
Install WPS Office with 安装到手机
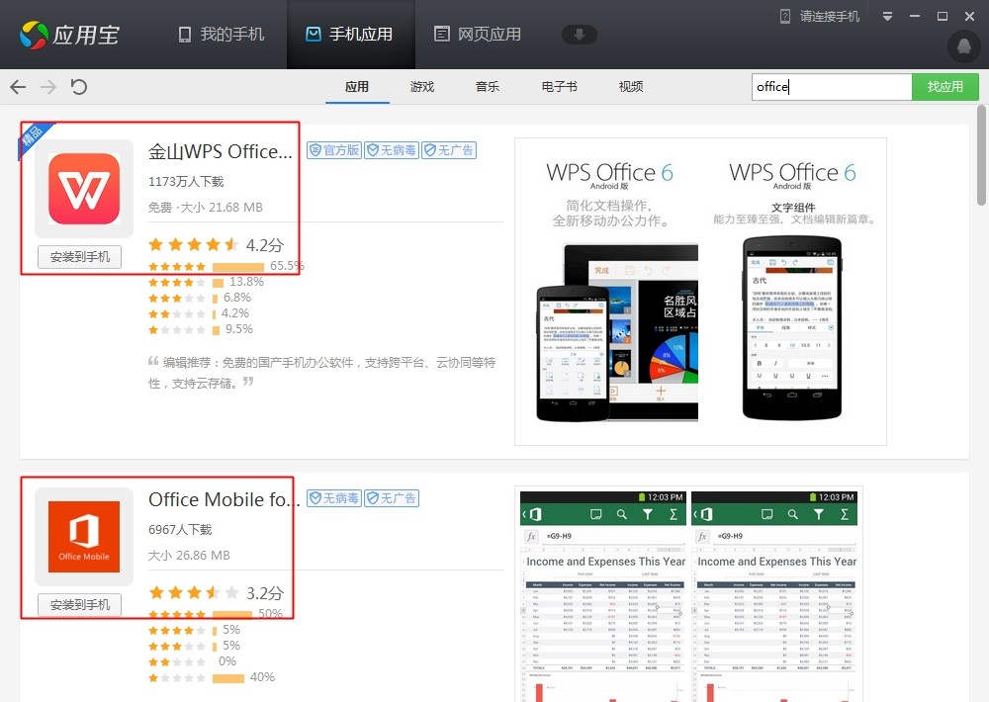[79, 257]
